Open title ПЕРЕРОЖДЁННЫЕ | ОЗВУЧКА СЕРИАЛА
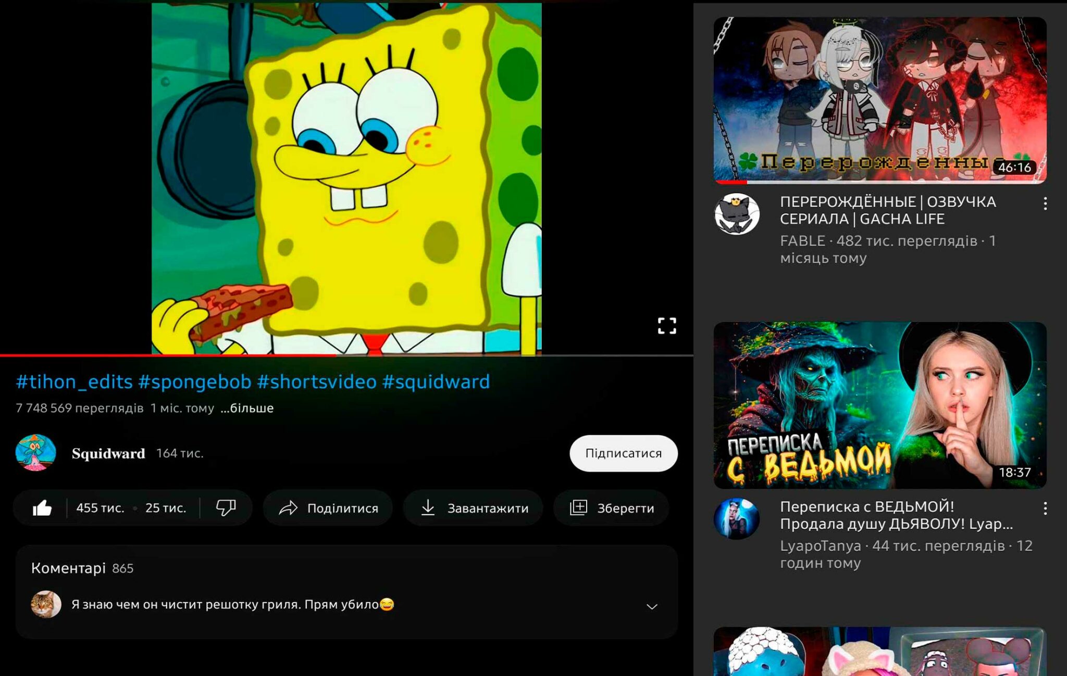1067x676 pixels. (888, 210)
